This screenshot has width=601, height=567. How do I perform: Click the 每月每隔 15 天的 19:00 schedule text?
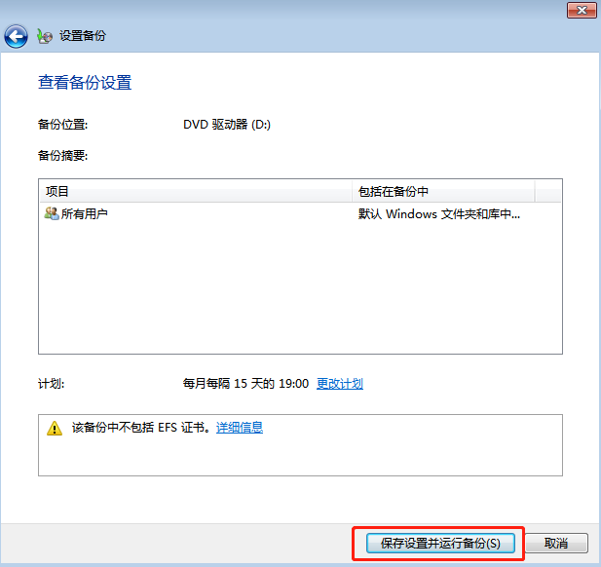tap(245, 384)
